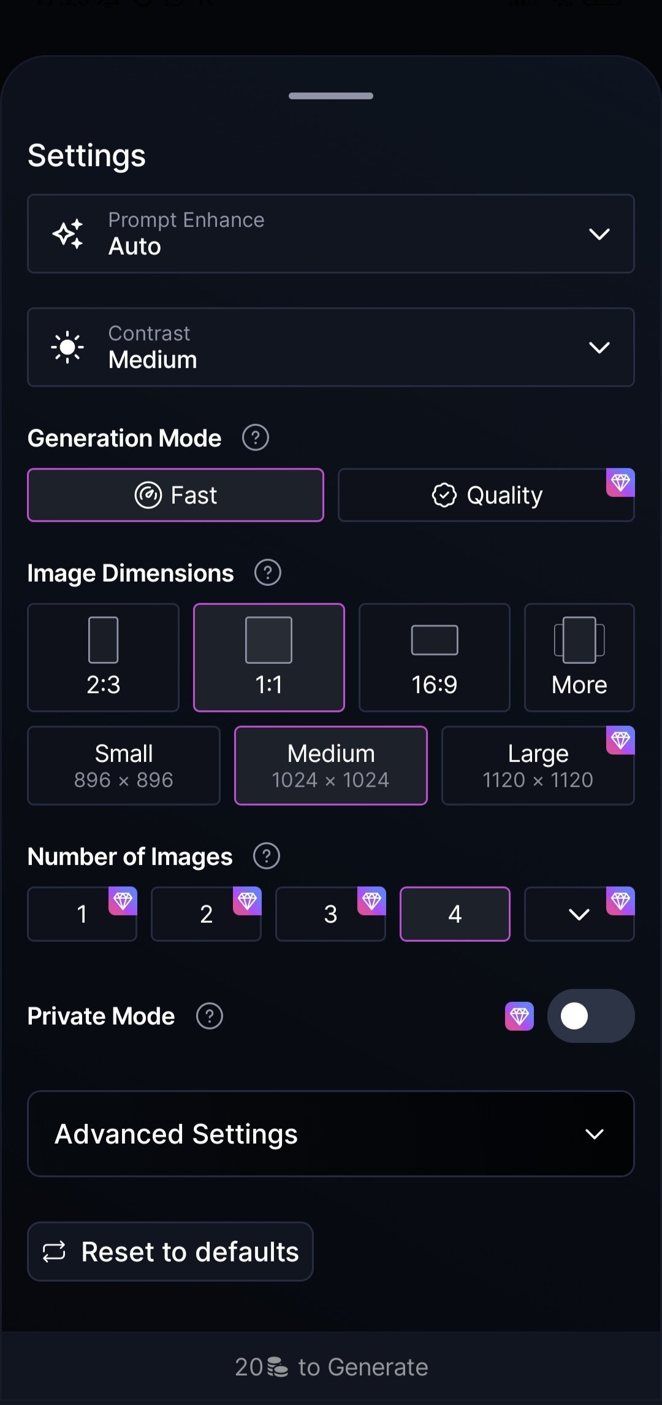Click the Generation Mode help icon
Screen dimensions: 662x1405
click(x=256, y=438)
